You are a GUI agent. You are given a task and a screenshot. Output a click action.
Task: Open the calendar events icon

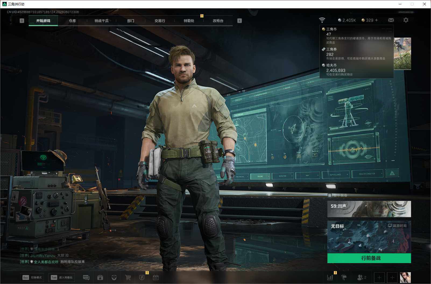[x=156, y=277]
